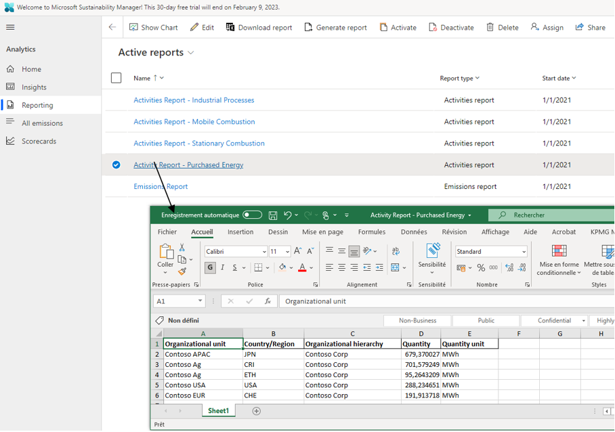Expand the Confidential label dropdown
The image size is (615, 432).
pyautogui.click(x=584, y=321)
